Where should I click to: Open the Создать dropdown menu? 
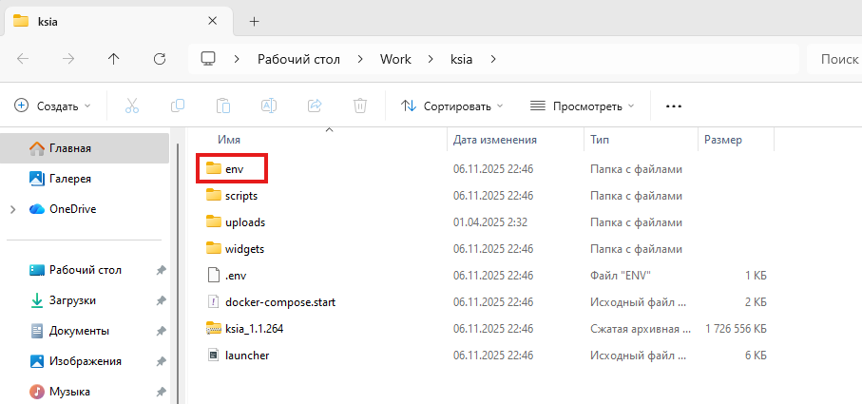pos(53,106)
